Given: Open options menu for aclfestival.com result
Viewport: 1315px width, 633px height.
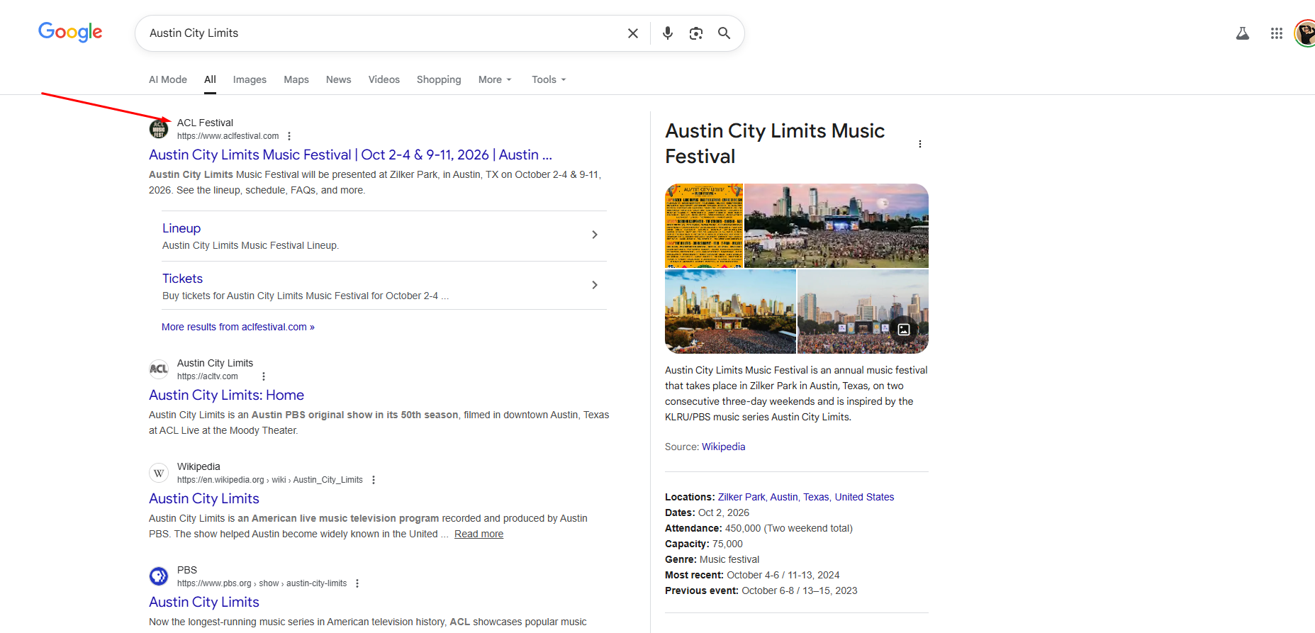Looking at the screenshot, I should 289,136.
